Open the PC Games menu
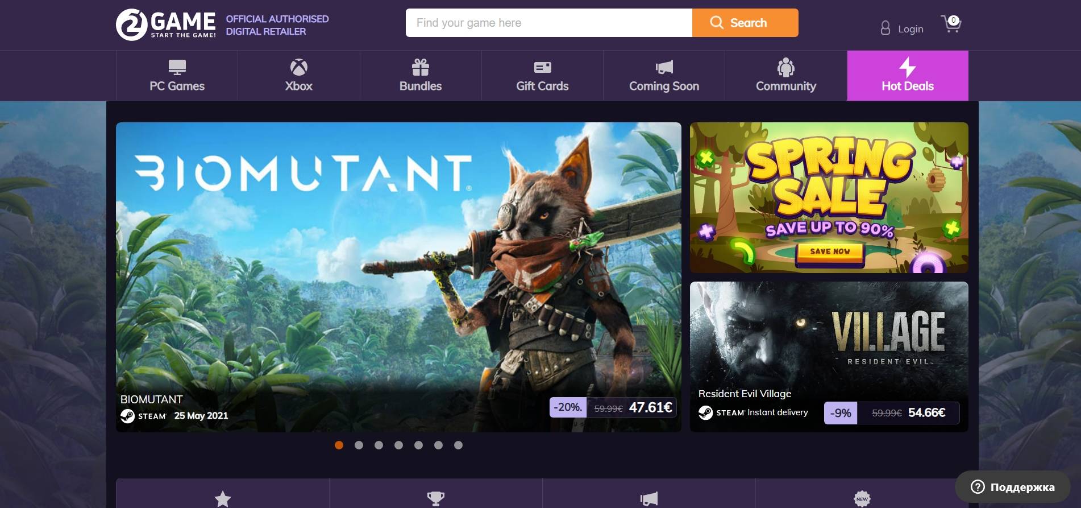This screenshot has height=508, width=1081. (177, 76)
